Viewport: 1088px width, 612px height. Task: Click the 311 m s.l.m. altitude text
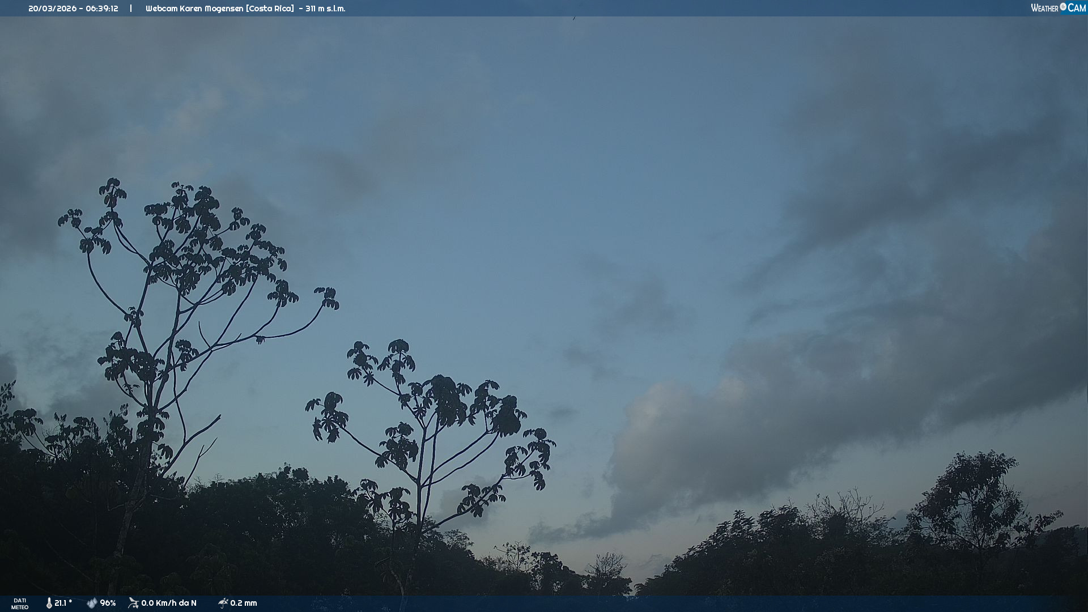pos(325,8)
